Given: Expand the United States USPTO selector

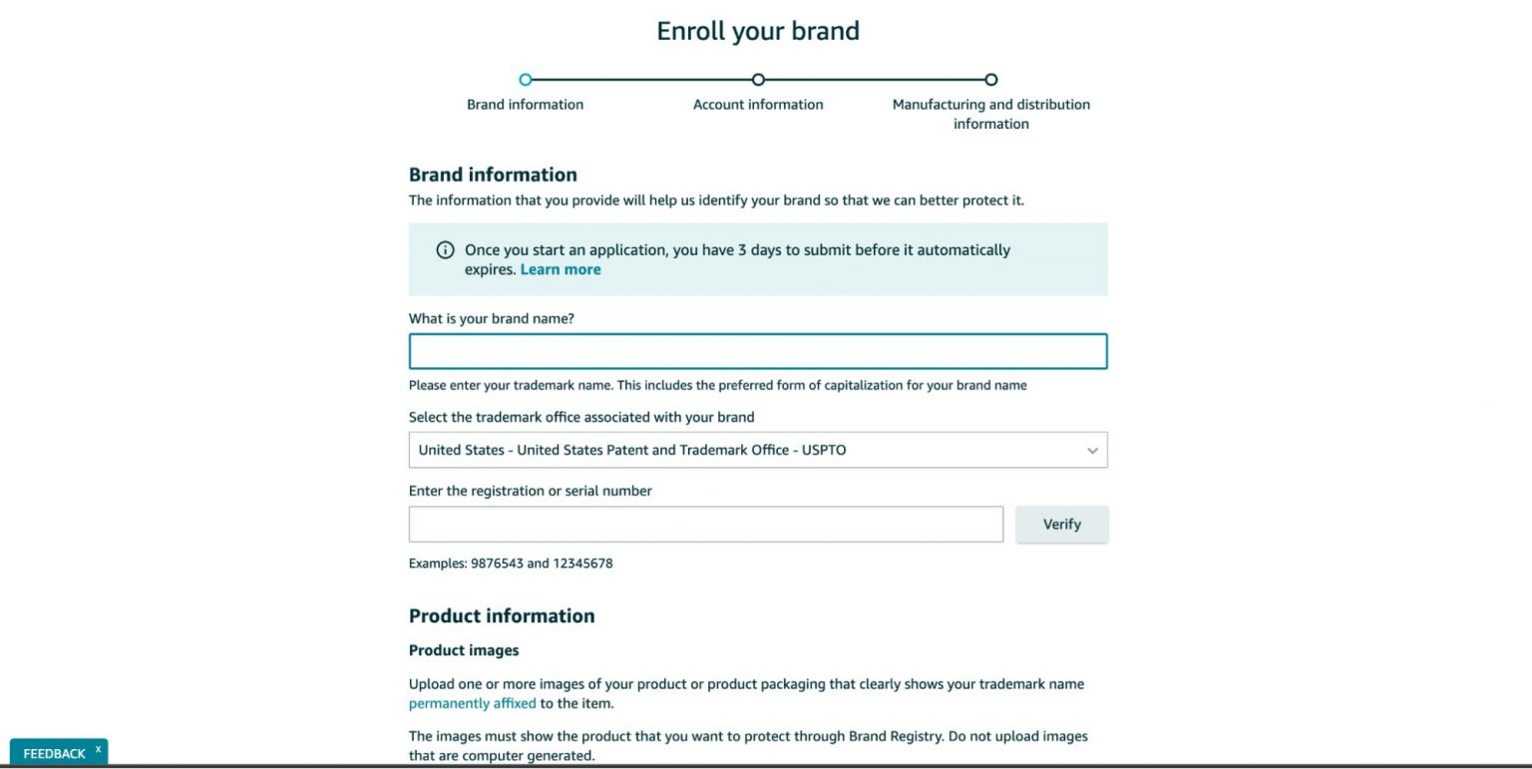Looking at the screenshot, I should 758,450.
